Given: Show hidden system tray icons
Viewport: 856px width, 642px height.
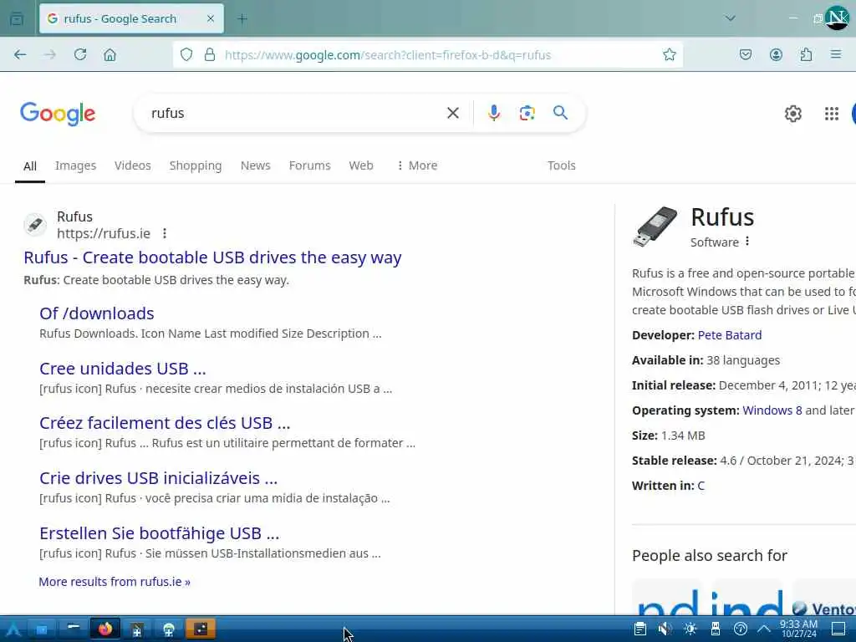Looking at the screenshot, I should point(764,629).
